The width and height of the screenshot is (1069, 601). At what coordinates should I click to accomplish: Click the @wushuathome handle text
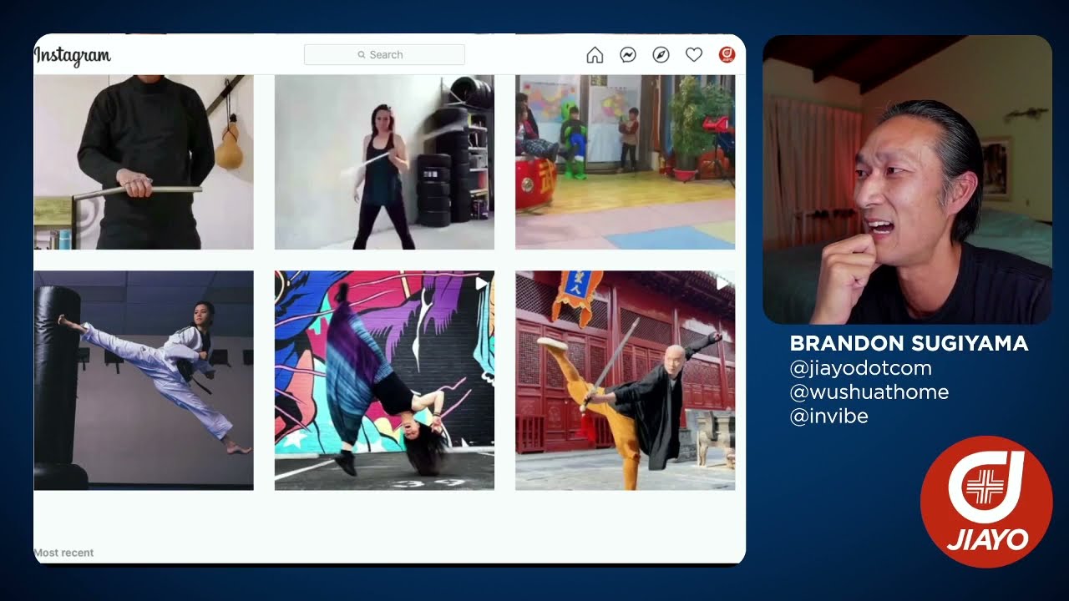[x=869, y=392]
